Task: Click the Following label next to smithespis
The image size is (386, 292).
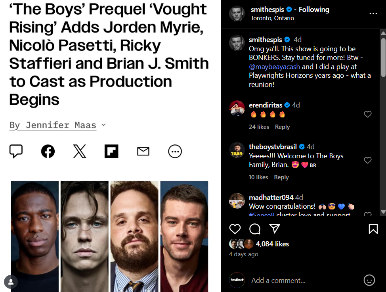Action: pyautogui.click(x=314, y=9)
